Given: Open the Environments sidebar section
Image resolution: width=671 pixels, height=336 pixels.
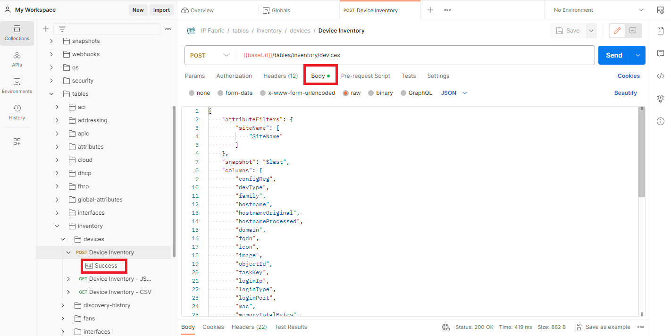Looking at the screenshot, I should (x=17, y=86).
